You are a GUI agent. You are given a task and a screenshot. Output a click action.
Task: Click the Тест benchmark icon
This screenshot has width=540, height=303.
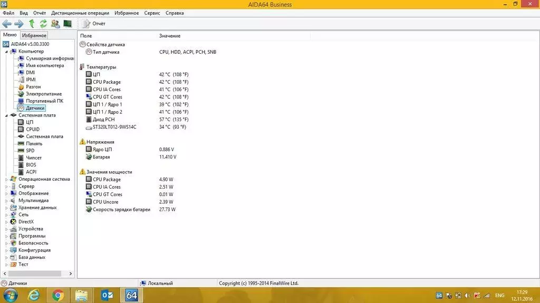pos(13,265)
